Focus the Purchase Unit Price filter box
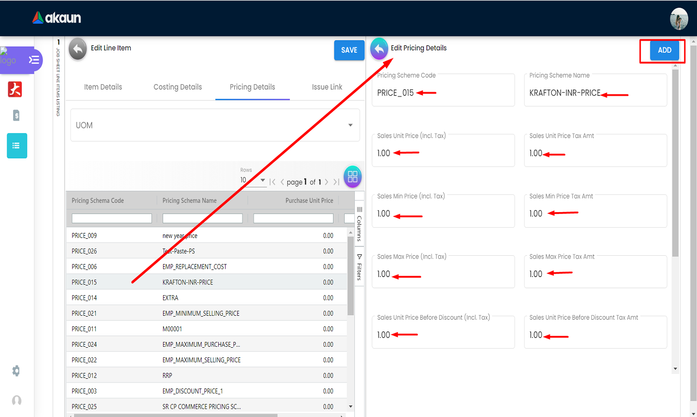This screenshot has height=417, width=697. pyautogui.click(x=293, y=218)
